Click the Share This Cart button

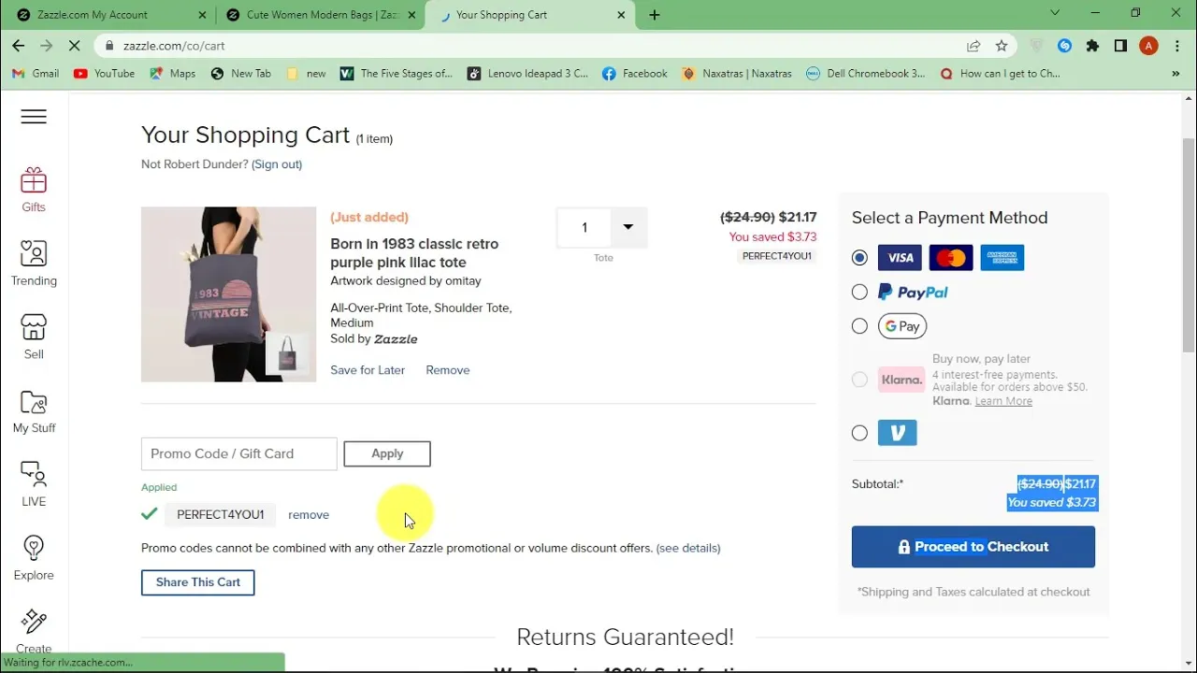click(x=198, y=582)
